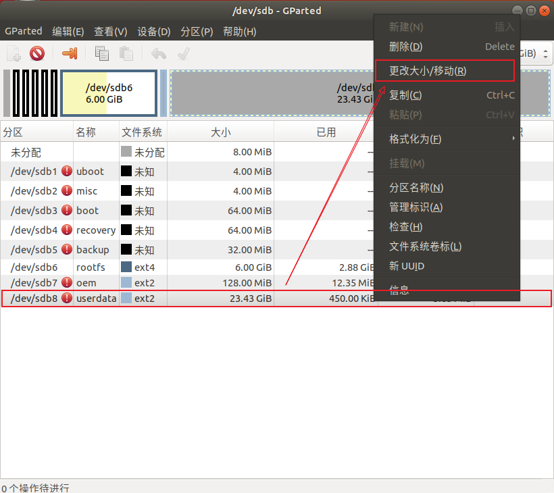Choose 检查(H) from the context menu
This screenshot has height=493, width=554.
[x=406, y=227]
